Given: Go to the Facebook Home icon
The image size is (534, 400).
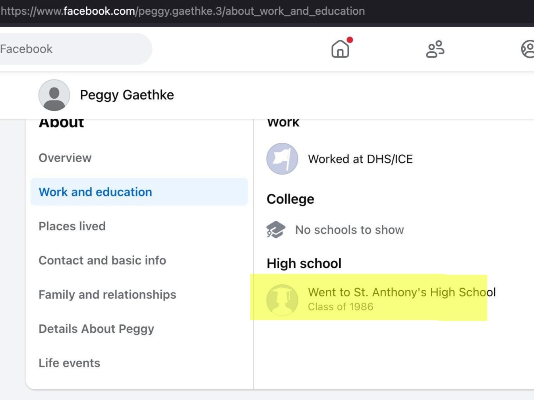Looking at the screenshot, I should [x=340, y=49].
